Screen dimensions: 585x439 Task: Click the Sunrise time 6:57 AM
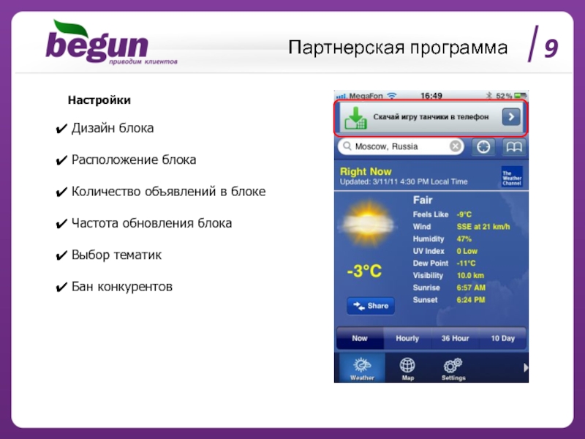point(471,288)
